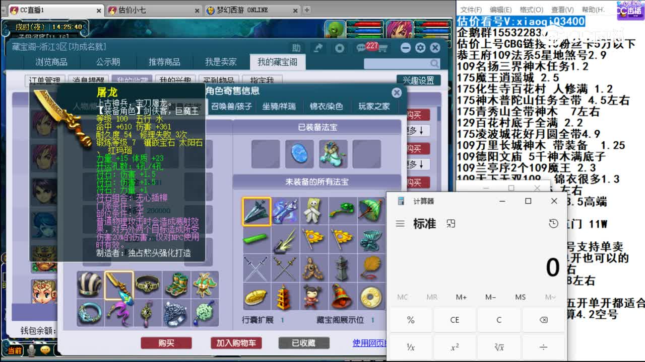Expand Calculator memory M dropdown
Viewport: 645px width, 362px height.
tap(550, 297)
